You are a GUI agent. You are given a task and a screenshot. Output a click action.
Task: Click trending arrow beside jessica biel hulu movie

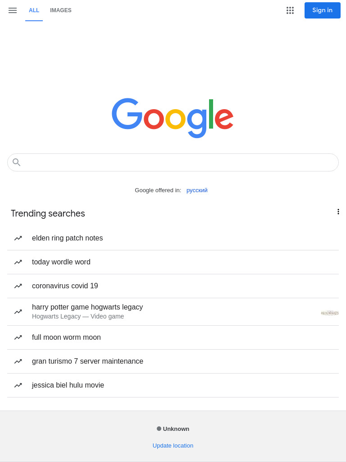(18, 385)
